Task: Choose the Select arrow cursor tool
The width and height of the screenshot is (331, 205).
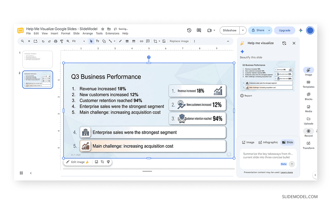Action: point(91,41)
